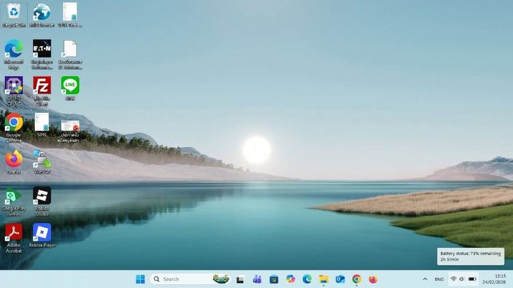Select the Google Play Games desktop shortcut
Screen dimensions: 513x288
pos(14,196)
